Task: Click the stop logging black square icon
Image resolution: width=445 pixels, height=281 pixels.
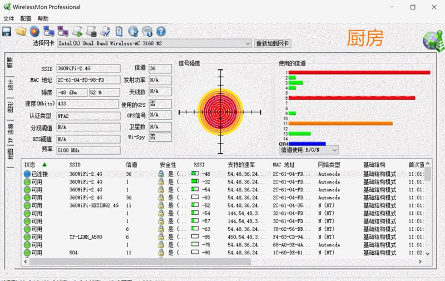Action: tap(91, 31)
